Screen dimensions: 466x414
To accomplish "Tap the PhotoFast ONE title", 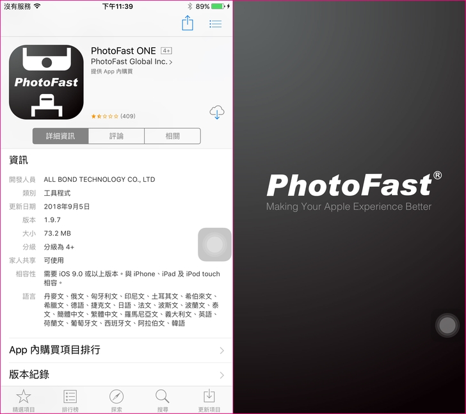I will click(124, 51).
